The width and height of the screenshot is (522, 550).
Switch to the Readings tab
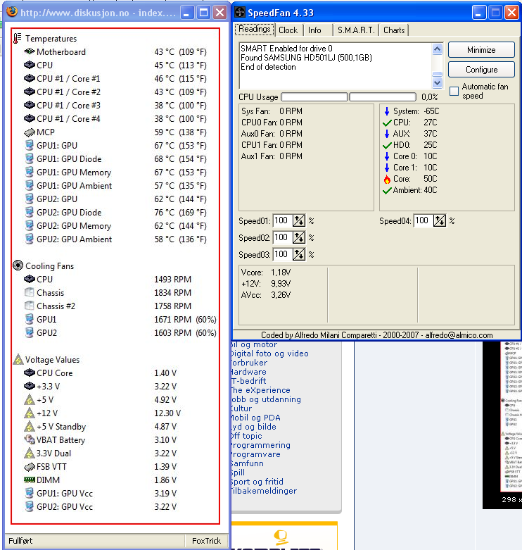pyautogui.click(x=255, y=29)
